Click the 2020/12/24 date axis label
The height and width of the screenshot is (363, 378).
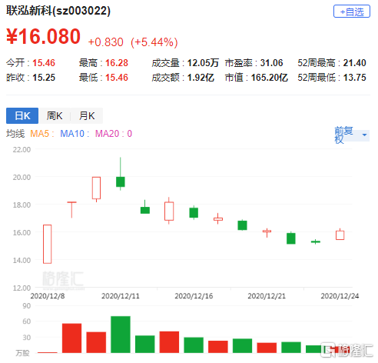coord(340,296)
